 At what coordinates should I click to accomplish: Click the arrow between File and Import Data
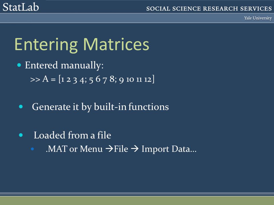tap(135, 149)
